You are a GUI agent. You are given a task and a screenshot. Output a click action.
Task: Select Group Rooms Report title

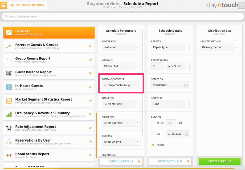(x=33, y=58)
